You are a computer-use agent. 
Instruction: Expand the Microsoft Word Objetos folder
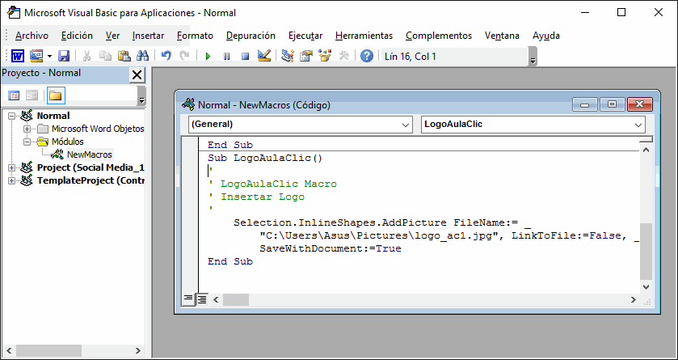point(27,129)
